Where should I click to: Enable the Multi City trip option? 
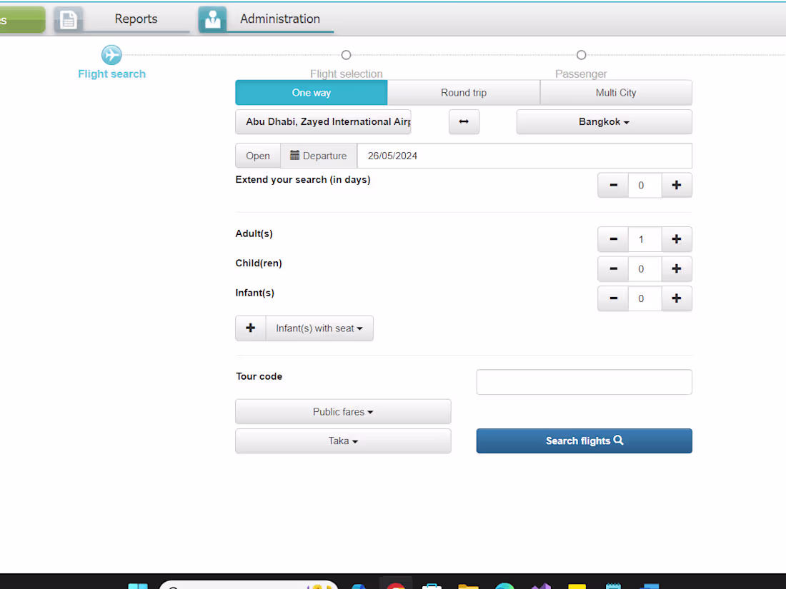coord(616,92)
